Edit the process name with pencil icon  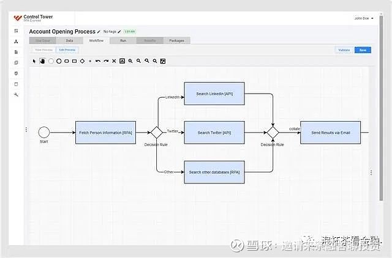point(99,32)
